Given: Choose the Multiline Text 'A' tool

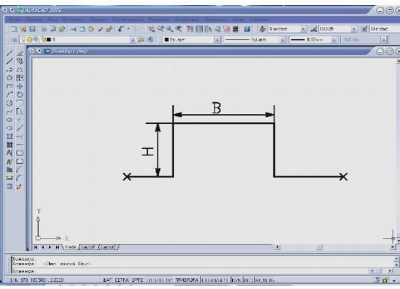Looking at the screenshot, I should click(10, 151).
